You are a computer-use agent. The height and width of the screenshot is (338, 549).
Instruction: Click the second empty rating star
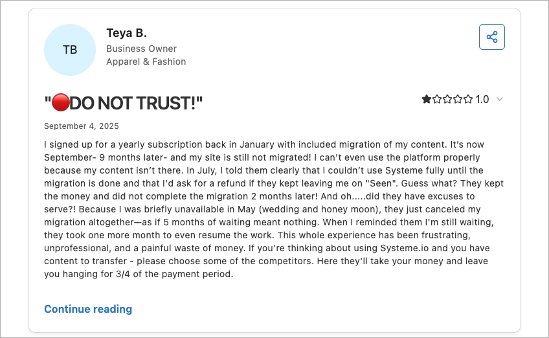pos(437,100)
